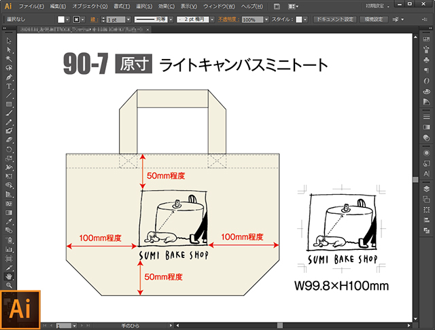
Task: Select the Eyedropper tool
Action: (9, 221)
